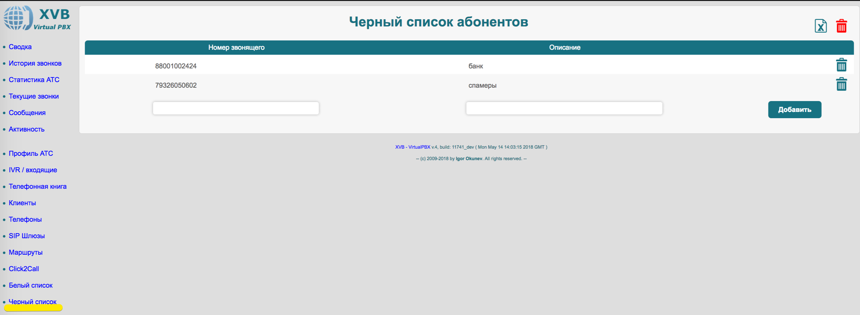860x315 pixels.
Task: Go to История звонков
Action: [x=35, y=63]
